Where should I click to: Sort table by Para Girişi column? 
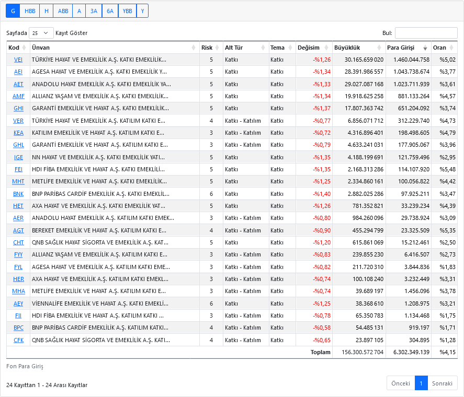pyautogui.click(x=409, y=48)
